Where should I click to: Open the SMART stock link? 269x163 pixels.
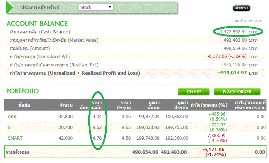click(15, 138)
